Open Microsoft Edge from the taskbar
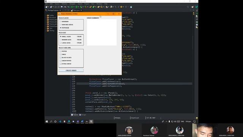 [x=69, y=121]
